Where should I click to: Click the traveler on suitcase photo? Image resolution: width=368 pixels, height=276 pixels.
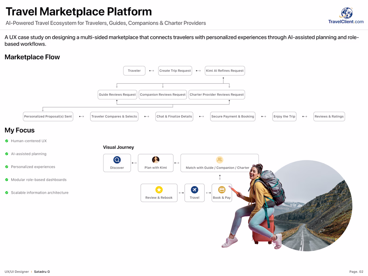(x=255, y=206)
